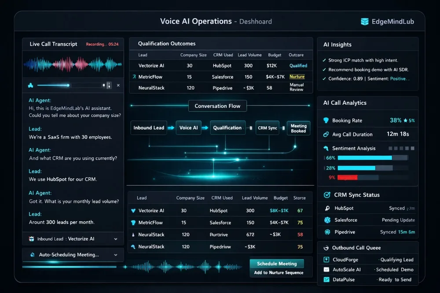Viewport: 440px width, 293px height.
Task: Click the $12K budget for Vectorize AI
Action: click(x=271, y=66)
